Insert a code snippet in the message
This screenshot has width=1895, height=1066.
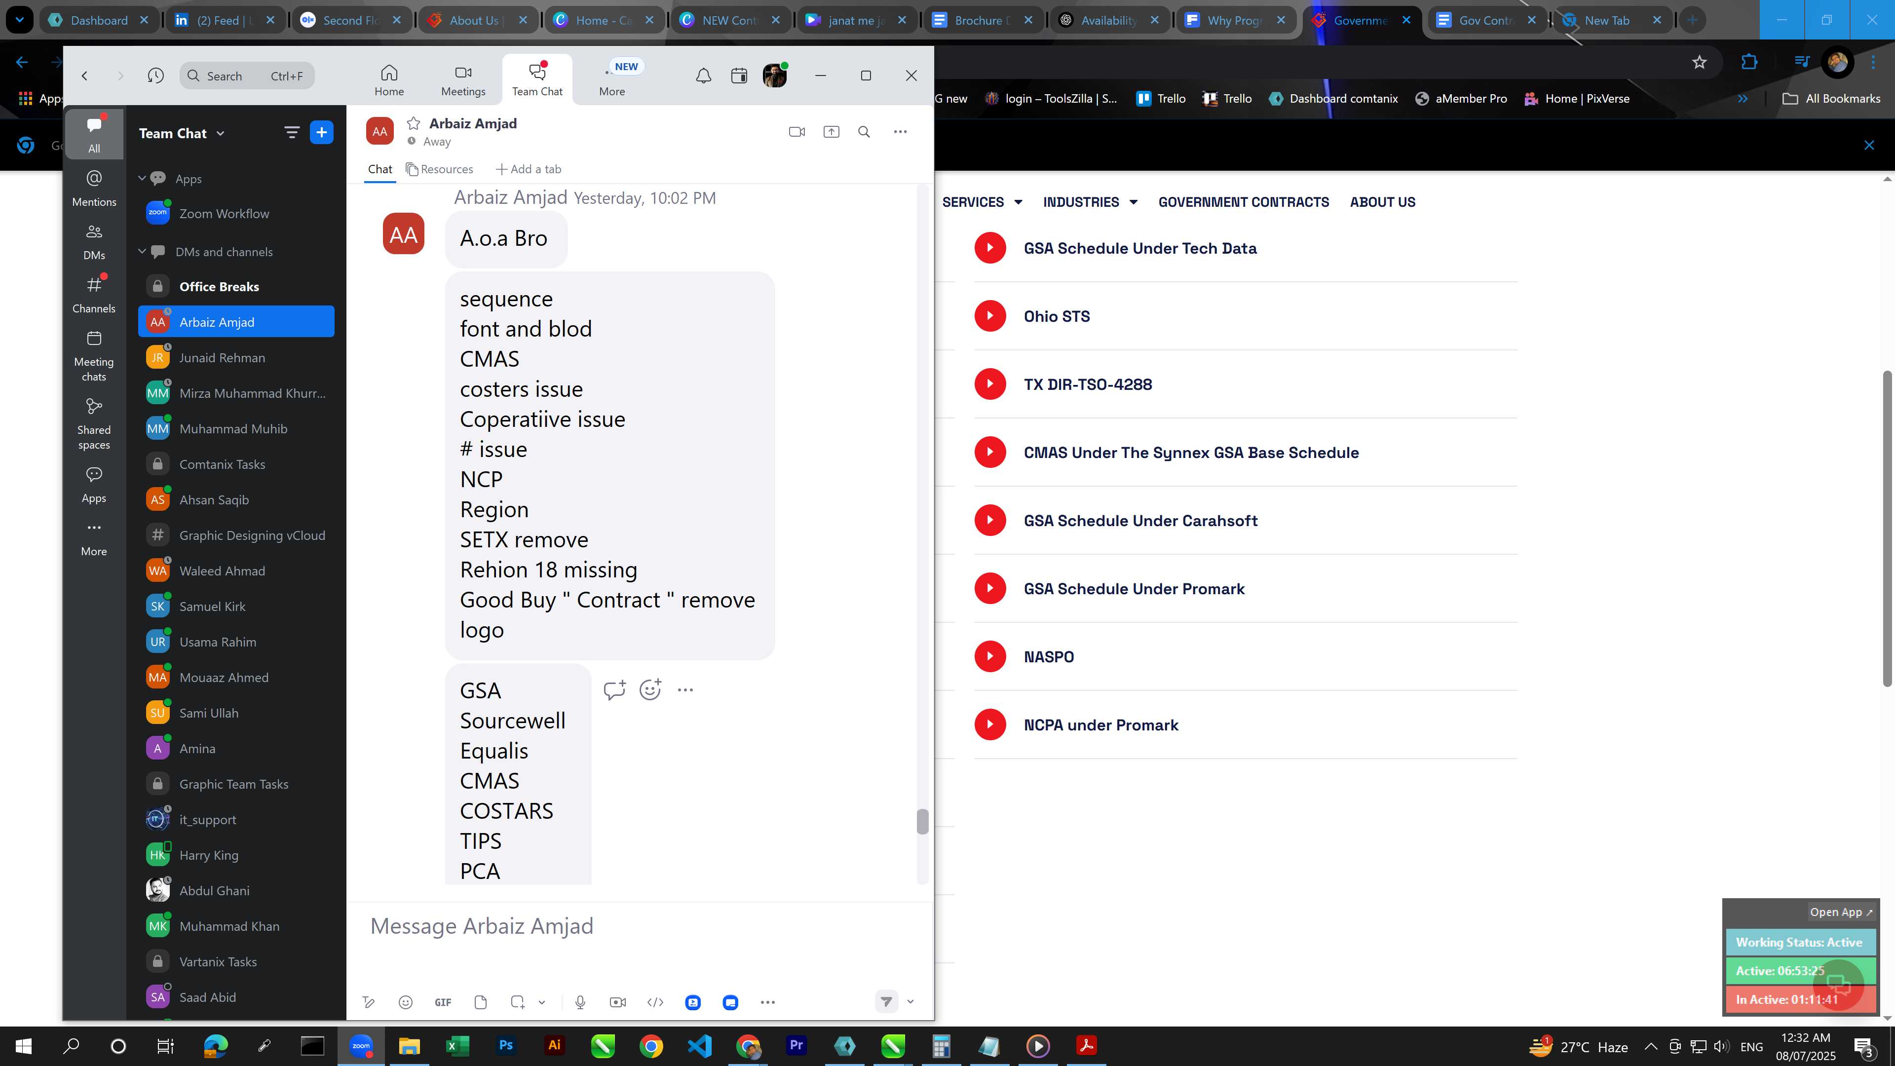click(x=655, y=1002)
